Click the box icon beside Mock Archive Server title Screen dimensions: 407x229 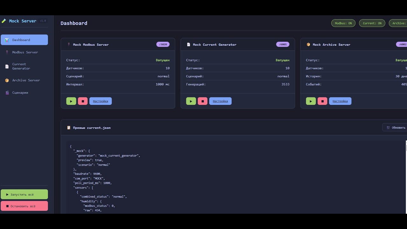(x=308, y=45)
